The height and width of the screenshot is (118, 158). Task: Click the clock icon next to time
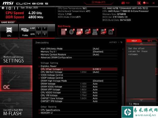pyautogui.click(x=3, y=8)
